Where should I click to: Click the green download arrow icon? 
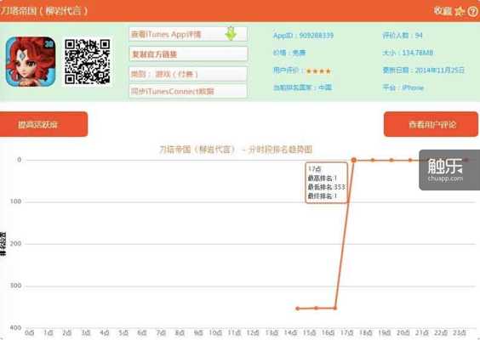coord(231,34)
